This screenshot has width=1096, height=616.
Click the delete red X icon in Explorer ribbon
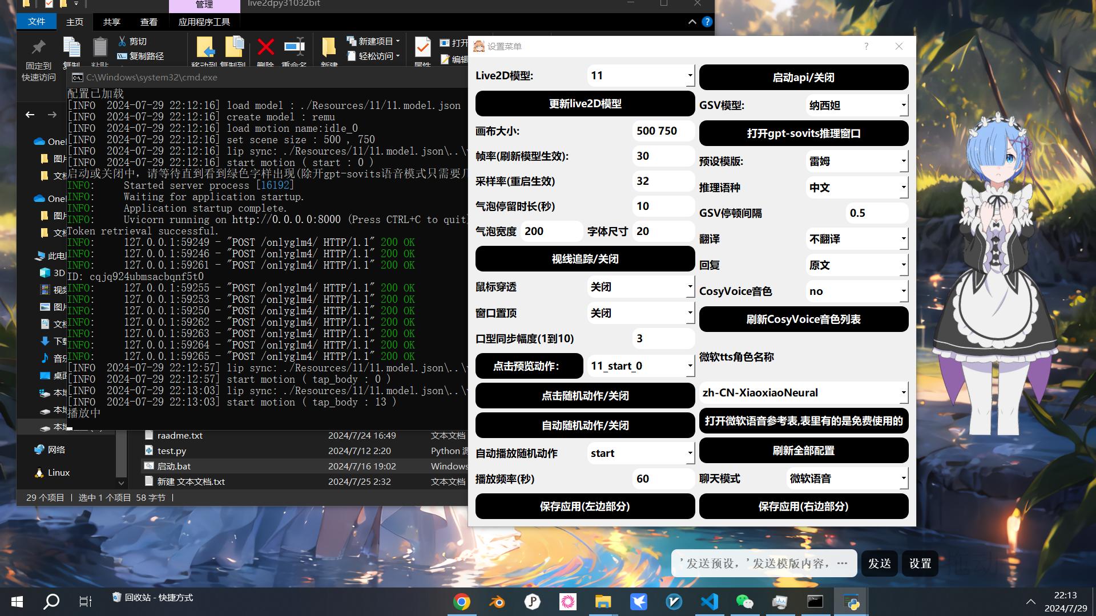(265, 47)
